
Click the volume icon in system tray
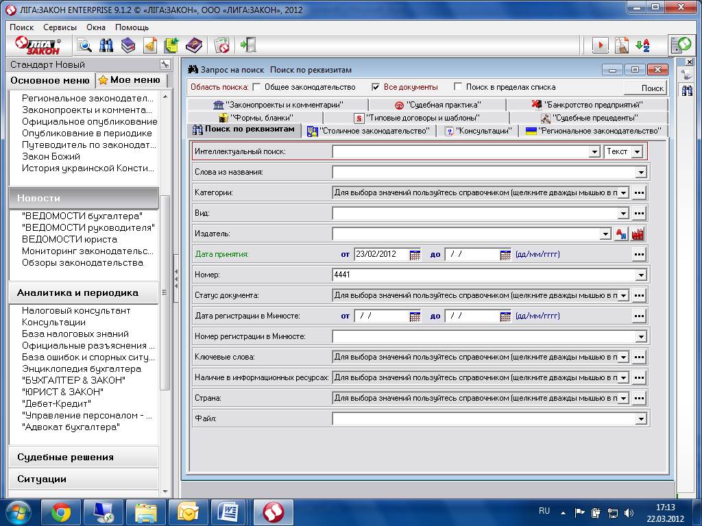(x=629, y=512)
